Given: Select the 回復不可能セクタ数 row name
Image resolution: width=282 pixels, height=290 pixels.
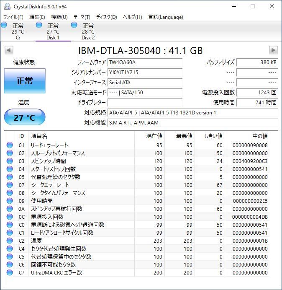Looking at the screenshot, I should coord(53,264).
